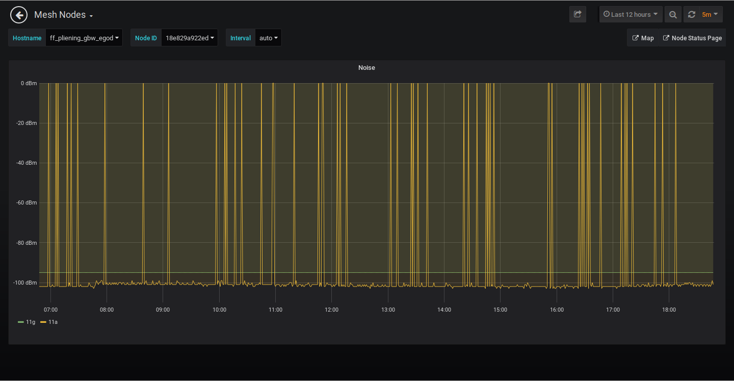Click the yellow 11a legend color swatch

(x=43, y=322)
